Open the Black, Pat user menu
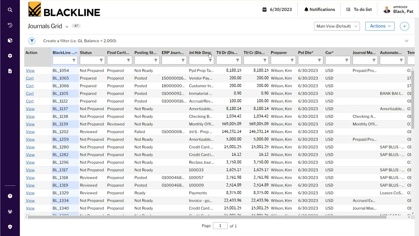419x236 pixels. pyautogui.click(x=398, y=10)
